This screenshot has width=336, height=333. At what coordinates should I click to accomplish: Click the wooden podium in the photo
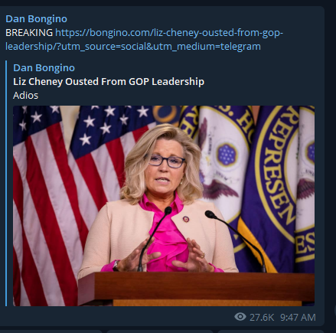pos(196,289)
